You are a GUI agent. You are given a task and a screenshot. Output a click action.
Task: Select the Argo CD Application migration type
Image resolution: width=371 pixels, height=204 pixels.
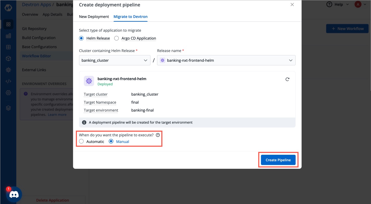(x=116, y=38)
